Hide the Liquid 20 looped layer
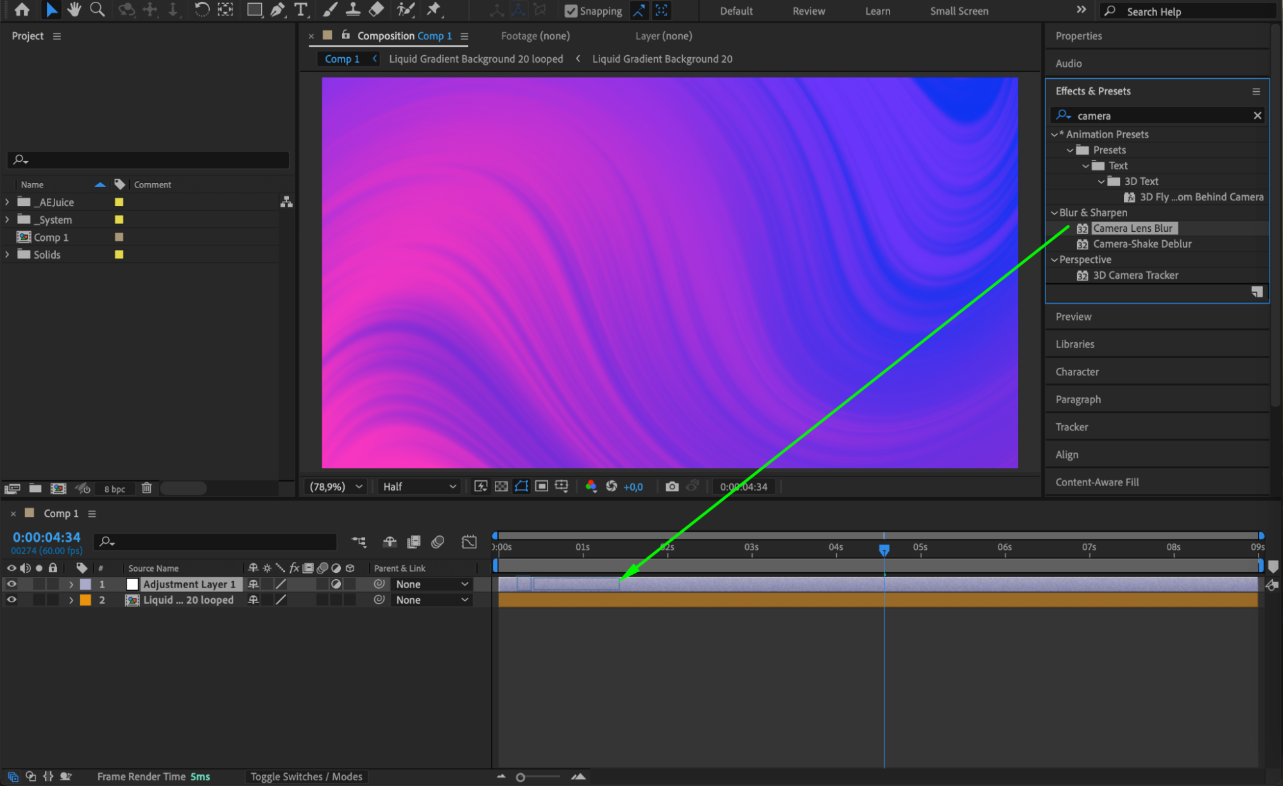Viewport: 1283px width, 786px height. (x=12, y=600)
